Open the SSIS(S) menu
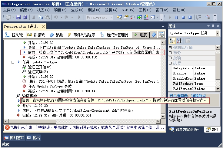 point(128,10)
